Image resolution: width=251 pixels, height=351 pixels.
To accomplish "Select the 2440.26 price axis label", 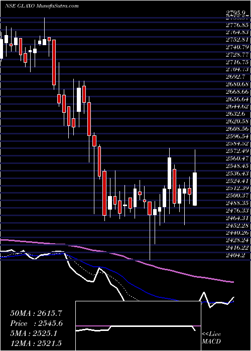I will [237, 233].
